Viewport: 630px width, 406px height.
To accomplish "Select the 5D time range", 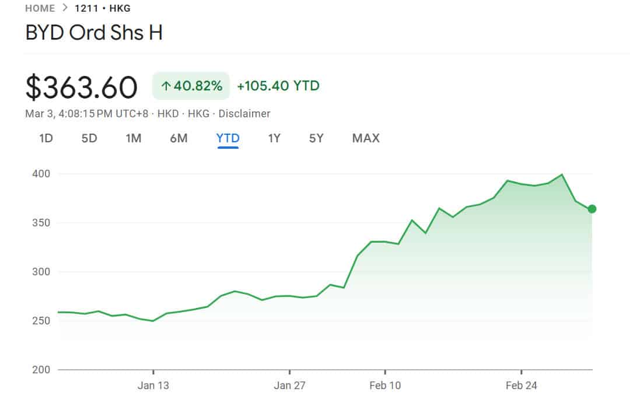I will coord(89,138).
